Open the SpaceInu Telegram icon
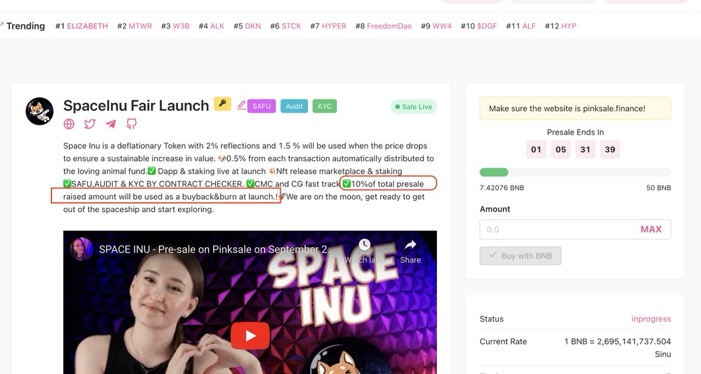The image size is (701, 374). point(110,124)
